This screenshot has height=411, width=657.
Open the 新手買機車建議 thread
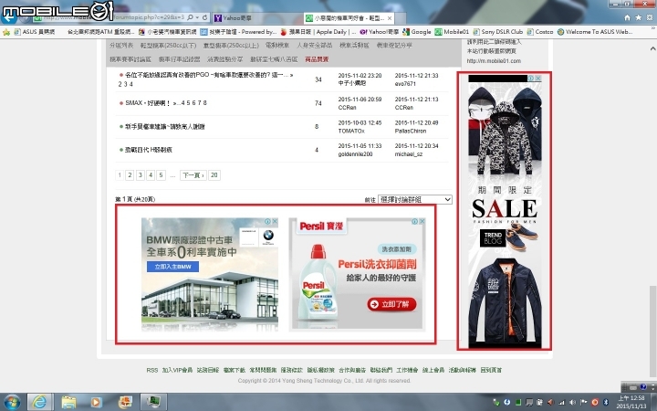tap(164, 126)
